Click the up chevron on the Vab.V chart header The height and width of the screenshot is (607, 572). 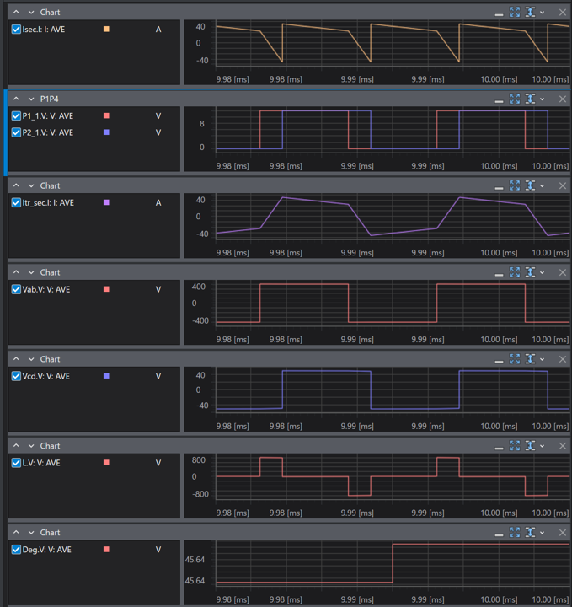click(x=16, y=273)
